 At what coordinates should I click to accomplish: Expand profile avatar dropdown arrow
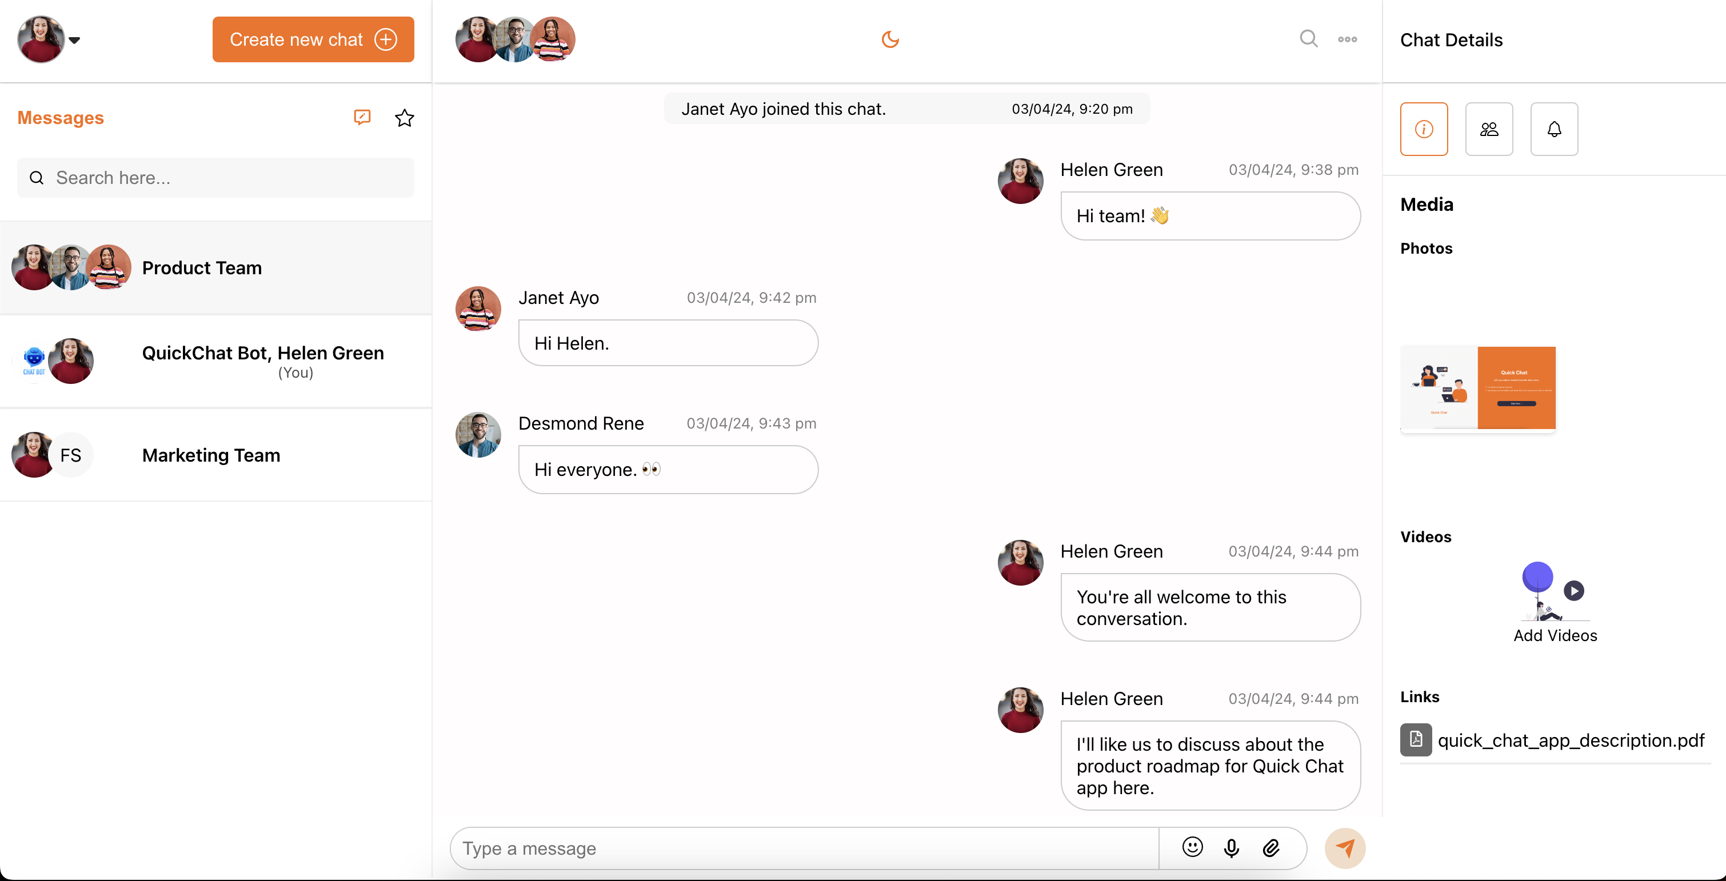click(x=74, y=40)
